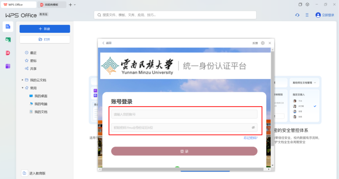Expand 我的云文档 tree arrow

22,80
